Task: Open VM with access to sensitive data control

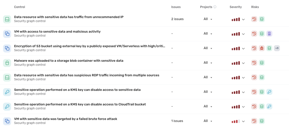Action: [57, 32]
